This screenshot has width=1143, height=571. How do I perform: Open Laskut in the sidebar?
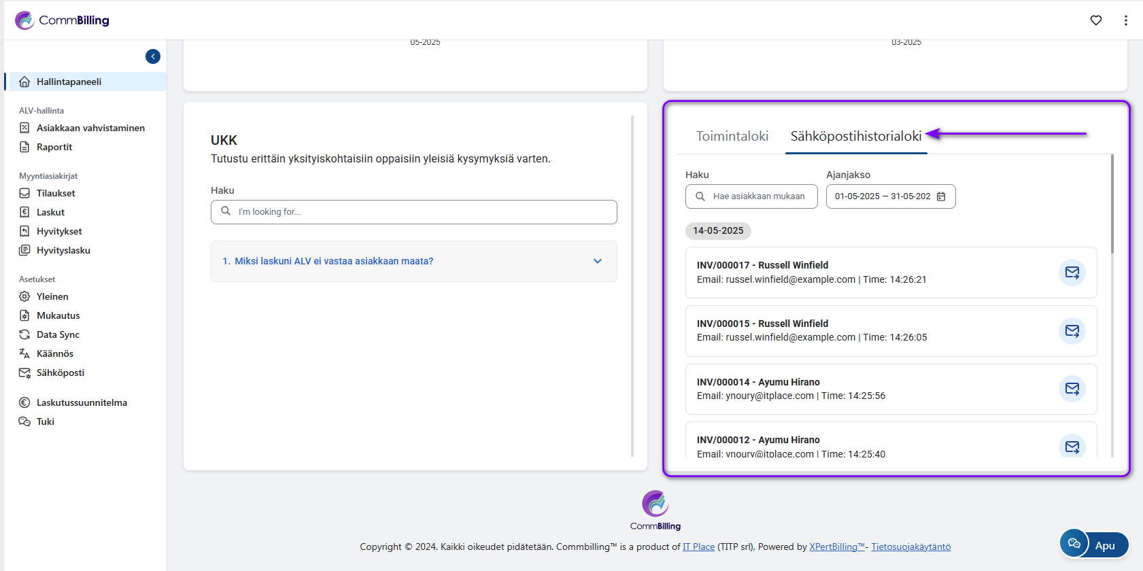click(50, 212)
